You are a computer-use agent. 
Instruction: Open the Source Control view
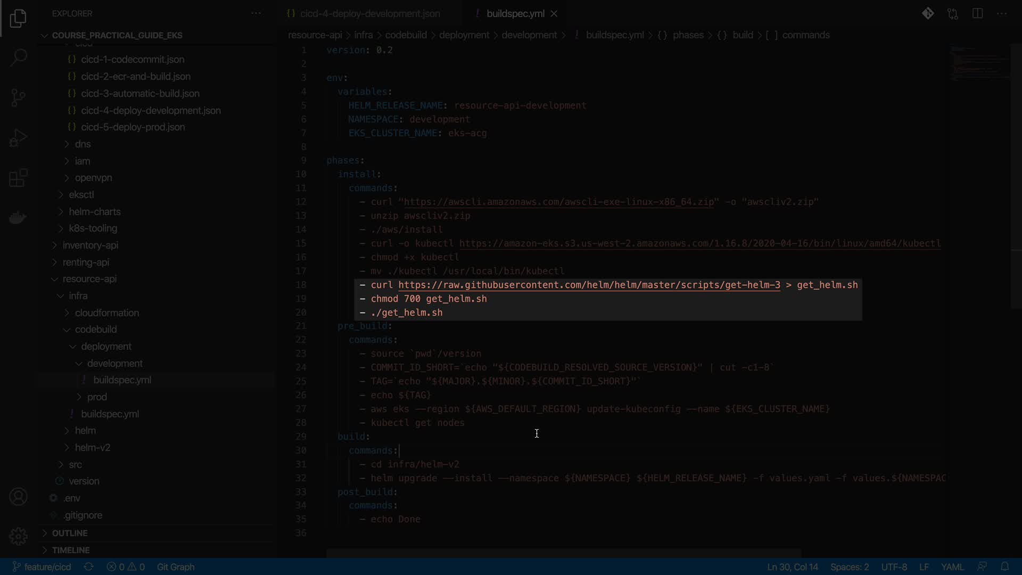pos(18,97)
